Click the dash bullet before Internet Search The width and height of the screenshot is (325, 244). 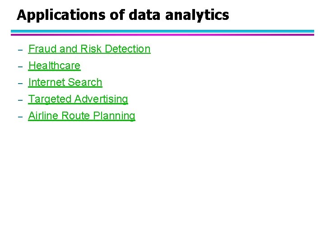click(20, 83)
